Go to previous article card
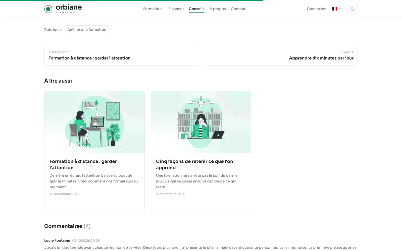 point(122,56)
